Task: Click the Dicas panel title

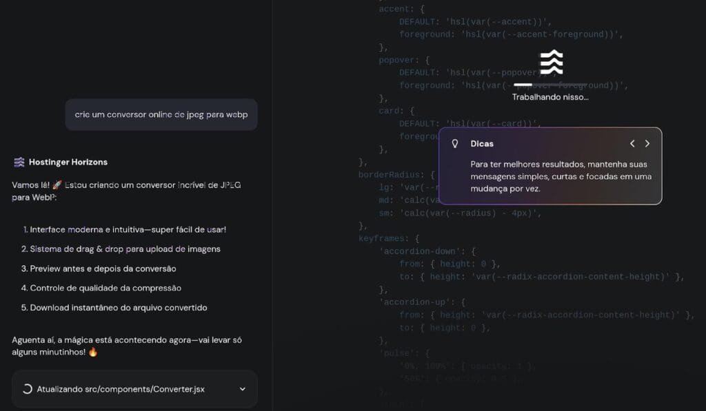Action: coord(481,143)
